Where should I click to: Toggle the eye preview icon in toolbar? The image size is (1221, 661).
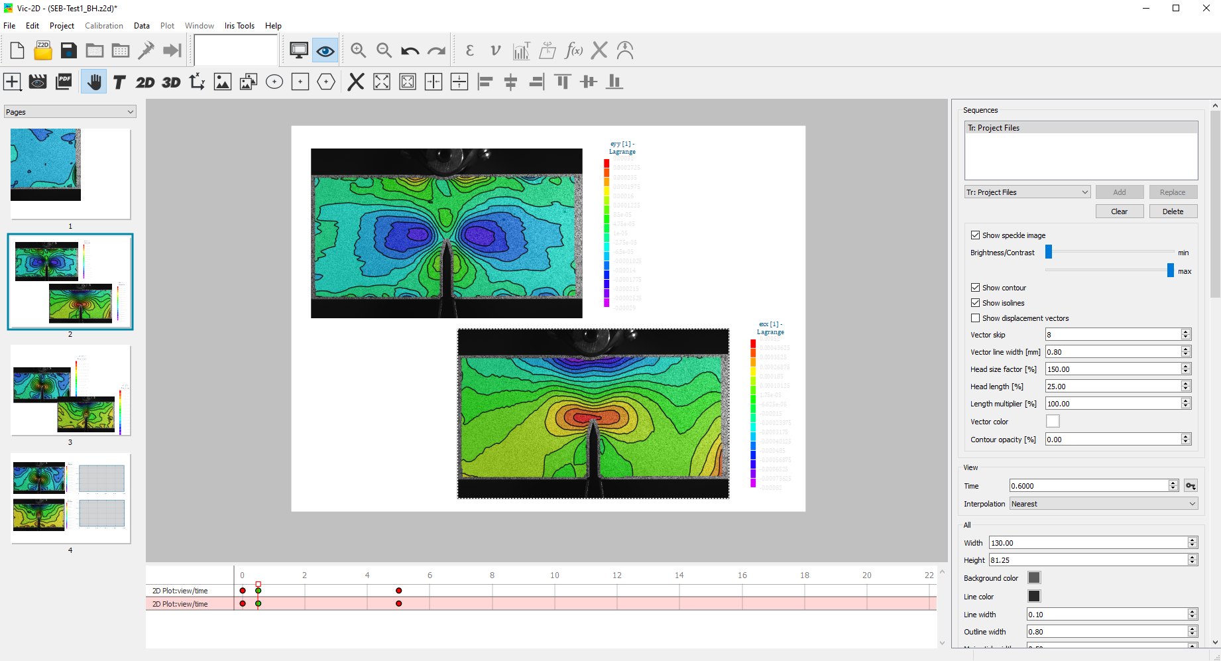(x=325, y=50)
